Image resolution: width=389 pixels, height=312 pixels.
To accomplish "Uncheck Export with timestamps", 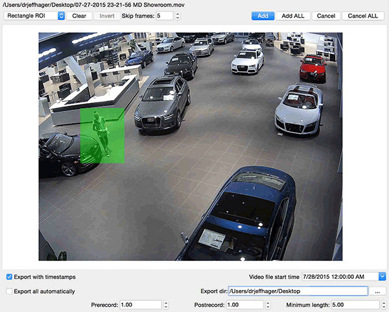I will [9, 277].
